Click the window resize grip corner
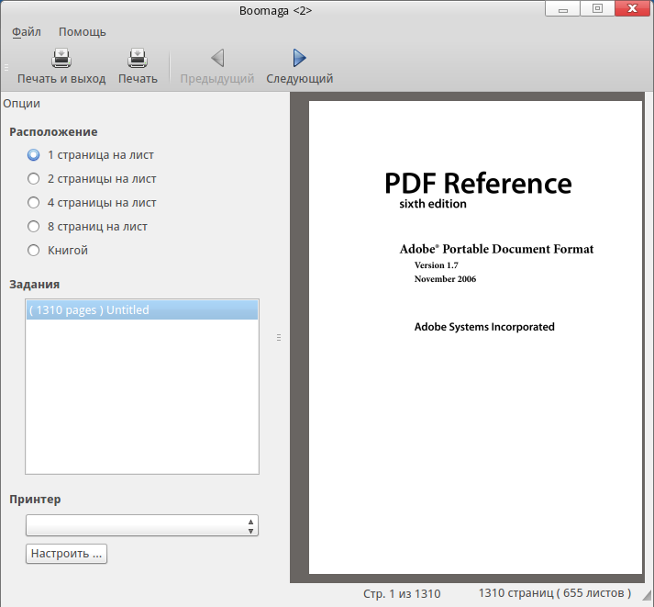The image size is (654, 607). tap(647, 596)
